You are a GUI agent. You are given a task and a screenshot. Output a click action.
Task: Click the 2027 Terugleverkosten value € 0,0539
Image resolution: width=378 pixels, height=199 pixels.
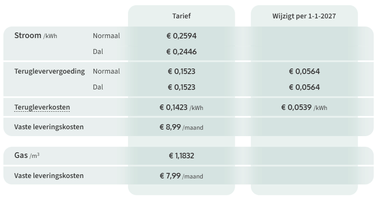pyautogui.click(x=304, y=107)
